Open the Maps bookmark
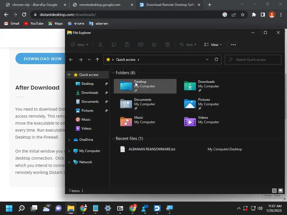Viewport: 287px width, 215px height. 56,24
